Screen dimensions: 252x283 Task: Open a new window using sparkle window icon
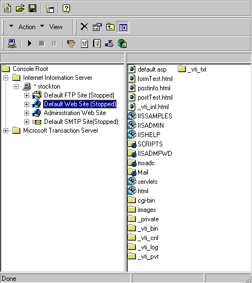click(50, 8)
